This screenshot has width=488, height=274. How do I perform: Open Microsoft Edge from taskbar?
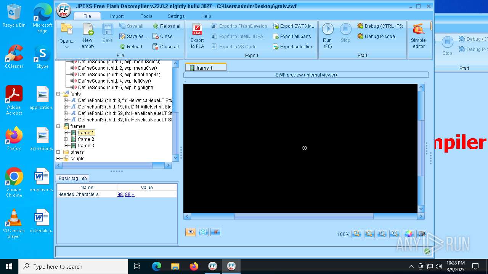pyautogui.click(x=157, y=266)
